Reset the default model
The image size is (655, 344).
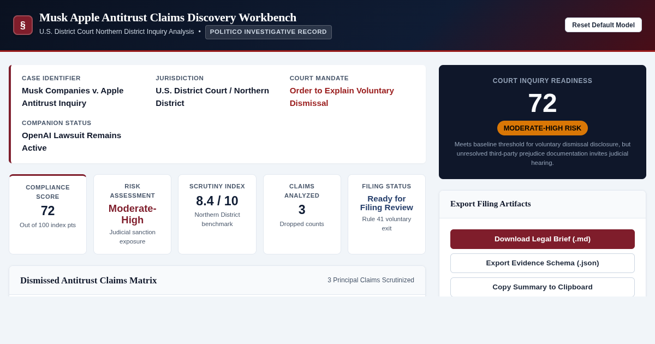(x=603, y=25)
